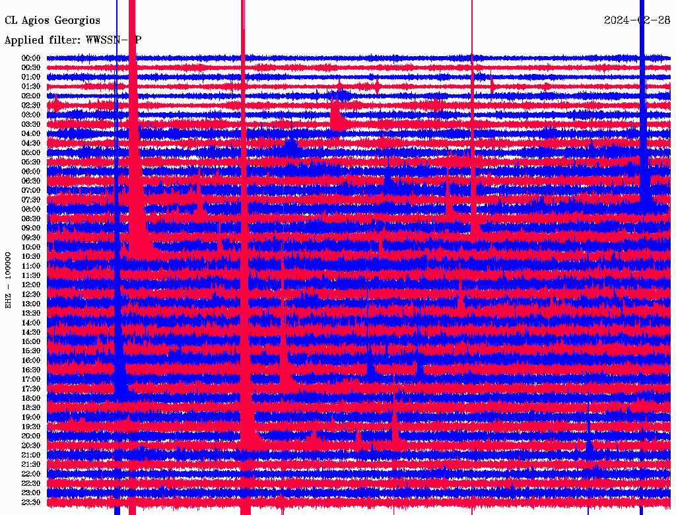Click the '16:00' time label

[x=31, y=360]
